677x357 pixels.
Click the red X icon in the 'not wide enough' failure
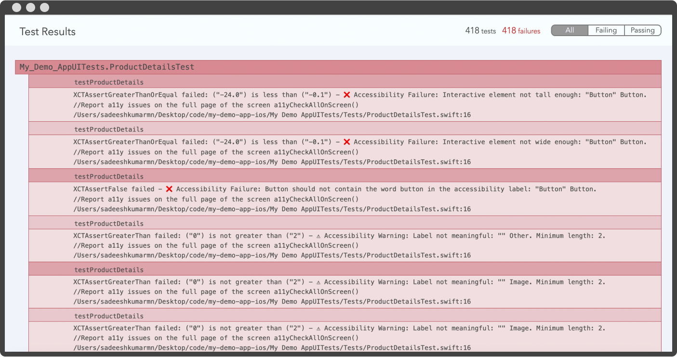coord(346,141)
